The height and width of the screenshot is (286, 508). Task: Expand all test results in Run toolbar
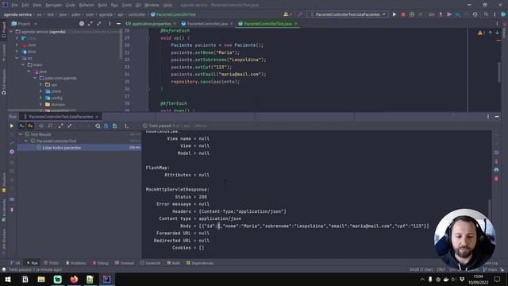click(60, 126)
